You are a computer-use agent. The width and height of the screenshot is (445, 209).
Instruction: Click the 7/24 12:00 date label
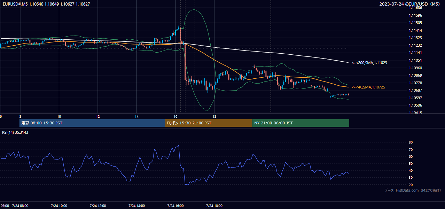(98, 206)
